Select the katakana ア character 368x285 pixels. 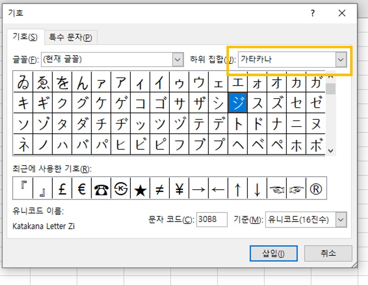coord(121,82)
